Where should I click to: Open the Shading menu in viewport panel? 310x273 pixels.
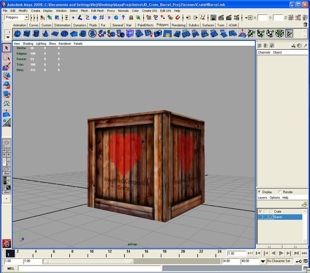point(28,44)
